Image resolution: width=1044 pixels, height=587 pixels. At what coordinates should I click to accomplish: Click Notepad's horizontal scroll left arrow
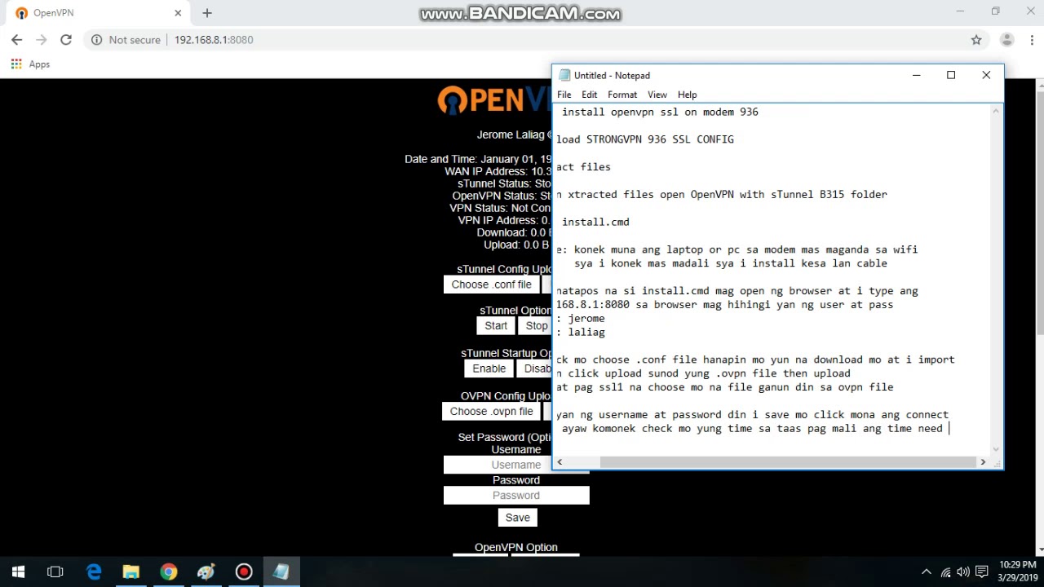pos(560,462)
